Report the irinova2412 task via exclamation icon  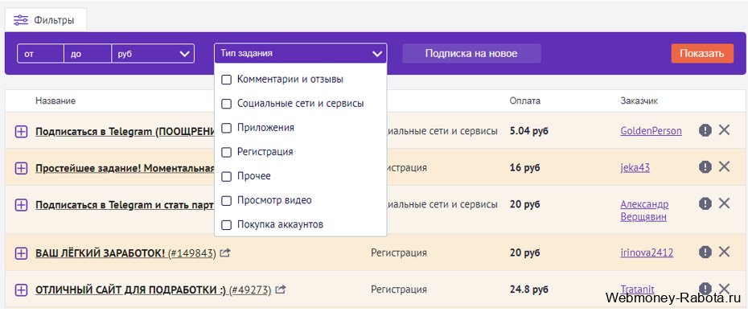(x=705, y=252)
